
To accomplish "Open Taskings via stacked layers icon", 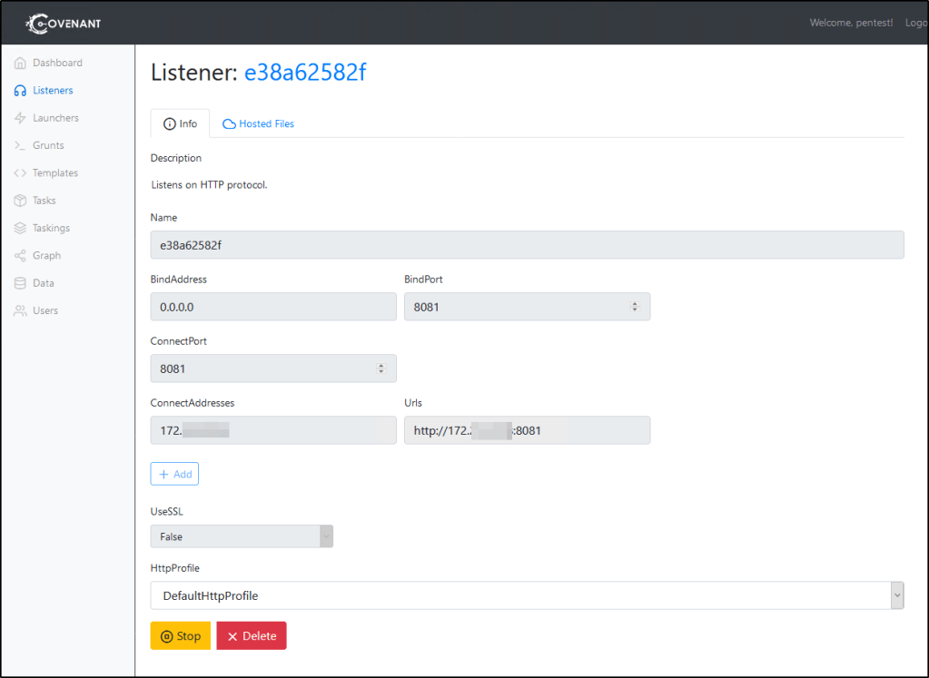I will coord(21,228).
